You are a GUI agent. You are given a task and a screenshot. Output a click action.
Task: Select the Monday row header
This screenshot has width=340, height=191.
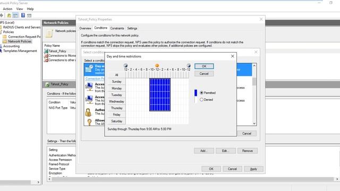[117, 89]
